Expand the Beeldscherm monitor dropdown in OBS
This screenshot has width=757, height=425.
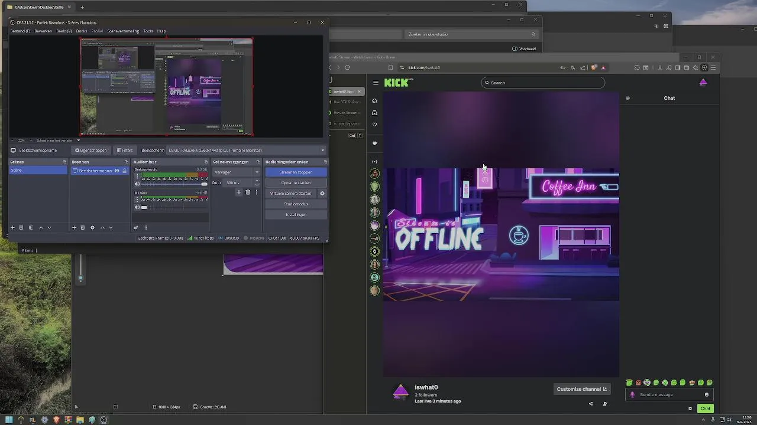246,150
